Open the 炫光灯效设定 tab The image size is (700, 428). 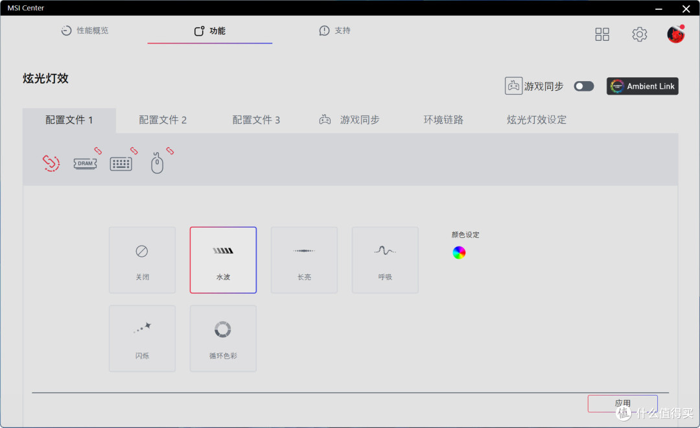click(537, 120)
